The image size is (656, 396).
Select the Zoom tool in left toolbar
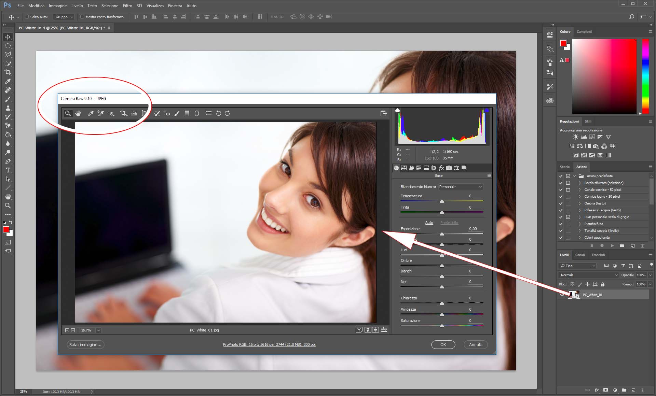8,206
